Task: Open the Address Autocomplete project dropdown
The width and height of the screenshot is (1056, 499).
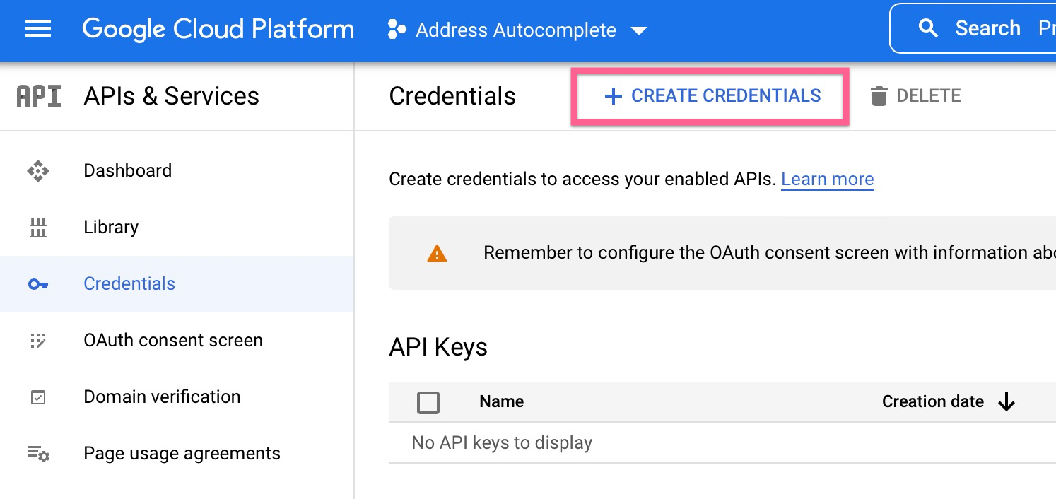Action: coord(516,30)
